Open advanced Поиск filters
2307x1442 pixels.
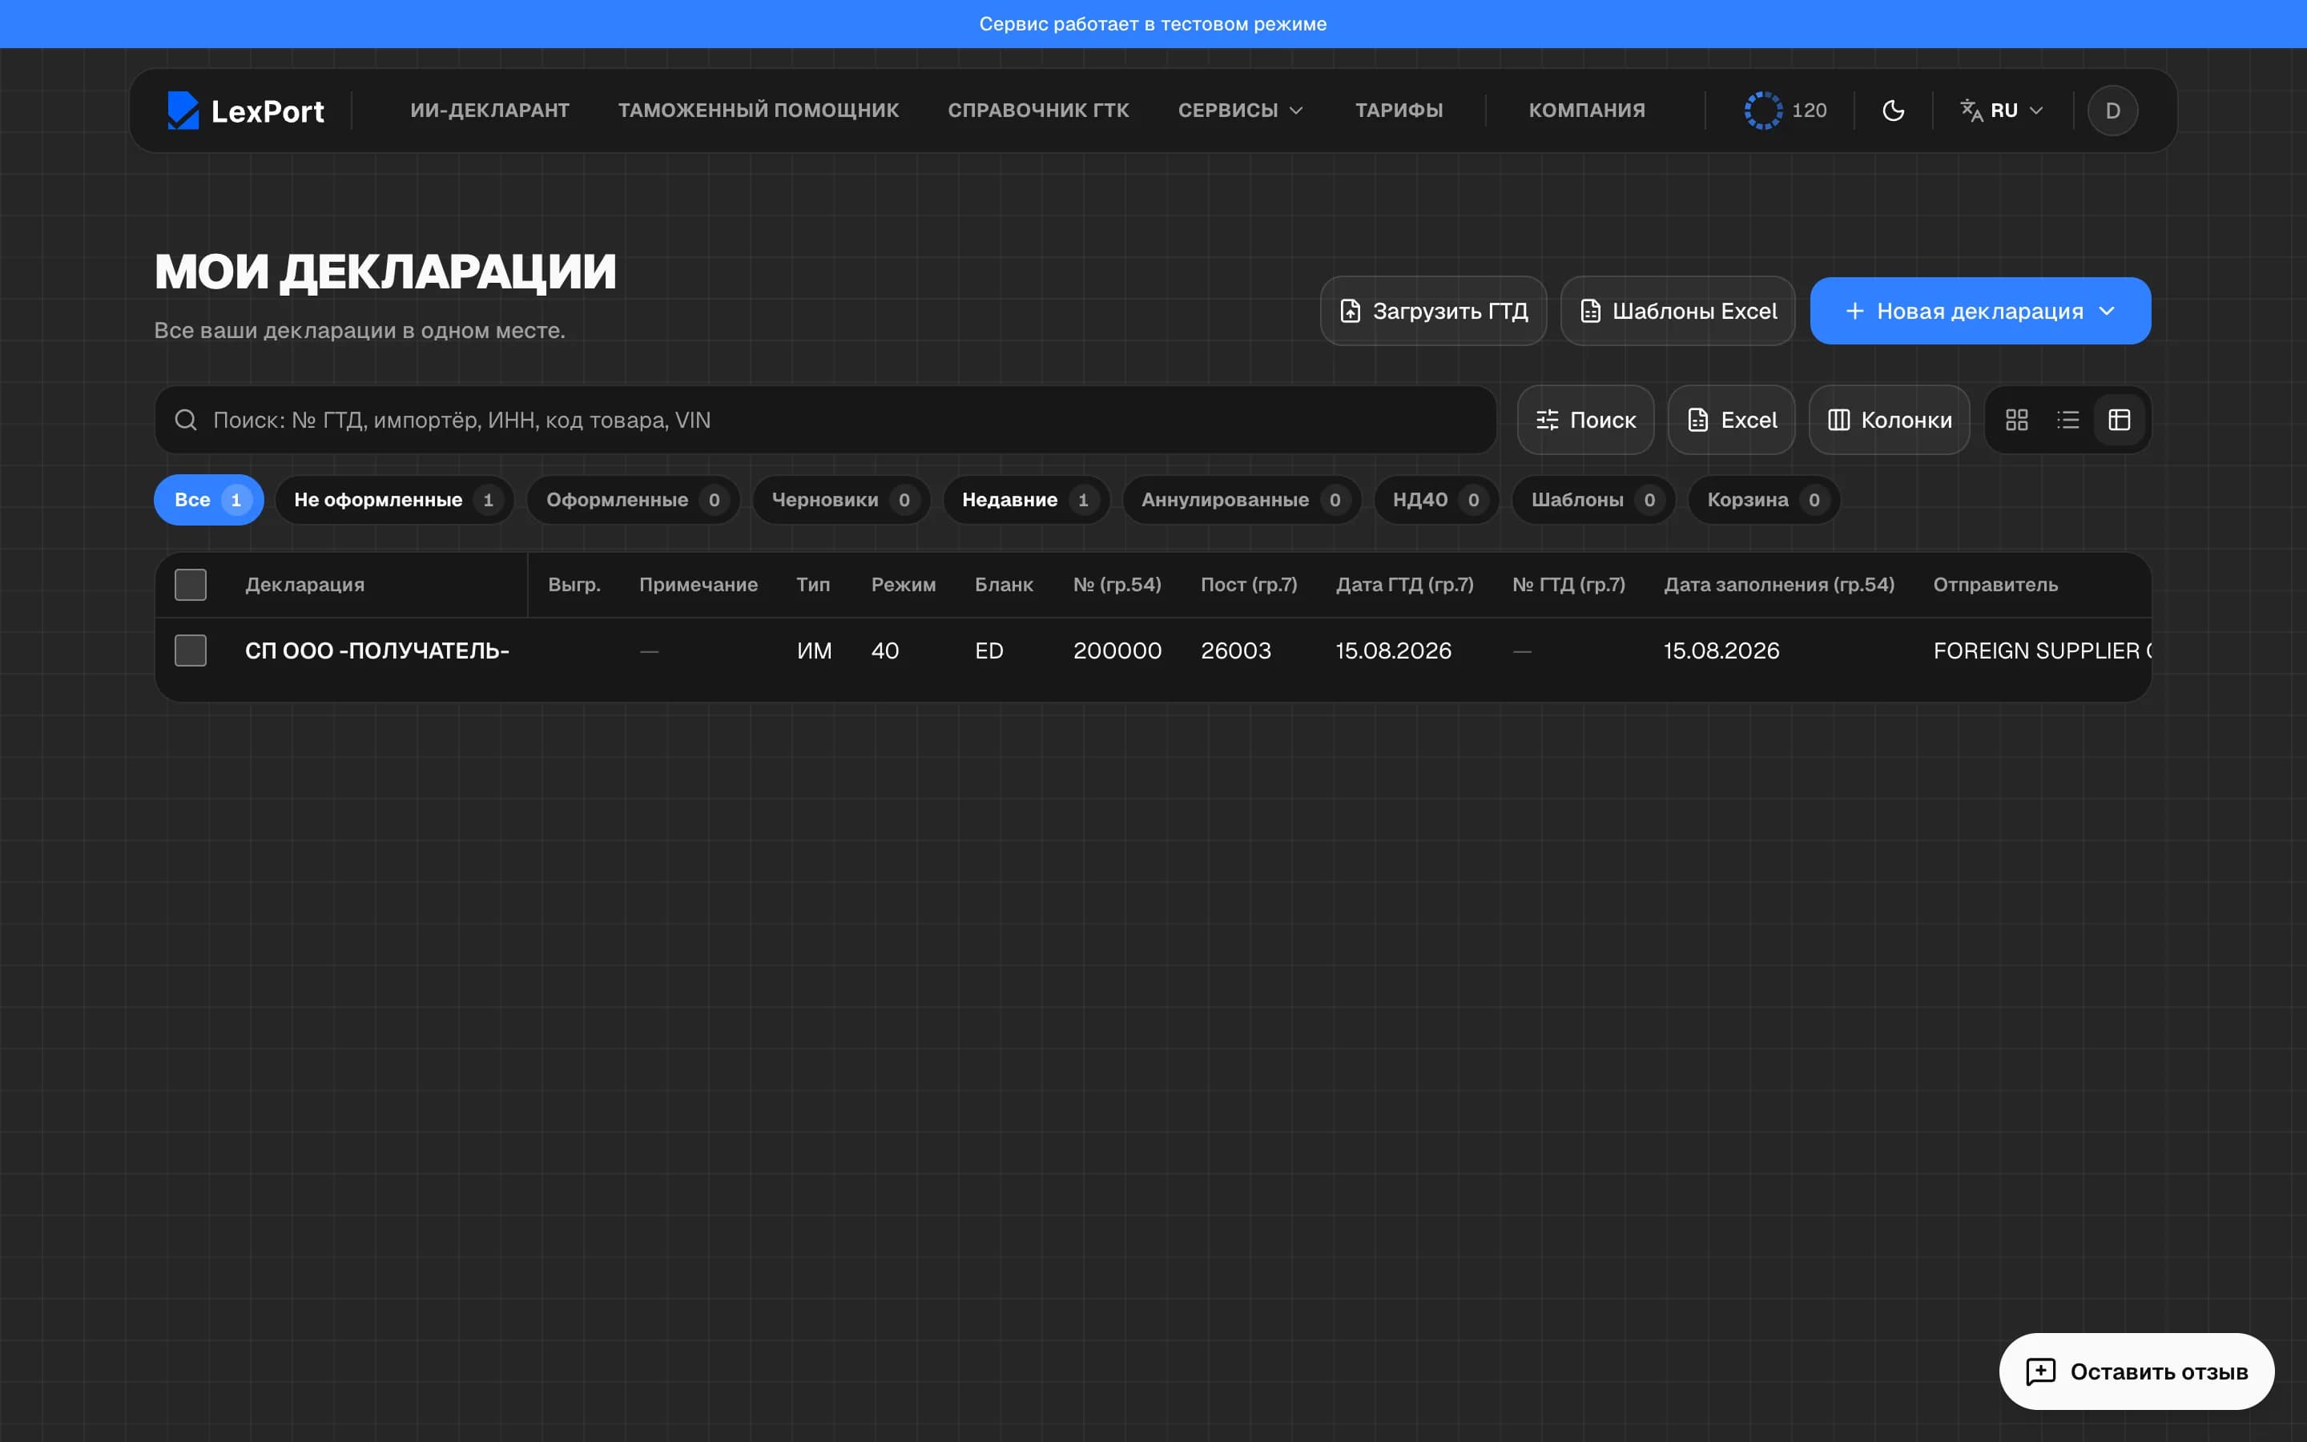[x=1585, y=420]
